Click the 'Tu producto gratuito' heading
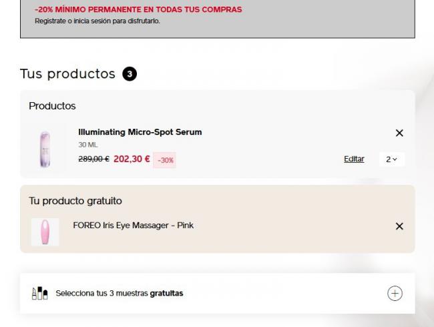The image size is (434, 327). [x=75, y=201]
